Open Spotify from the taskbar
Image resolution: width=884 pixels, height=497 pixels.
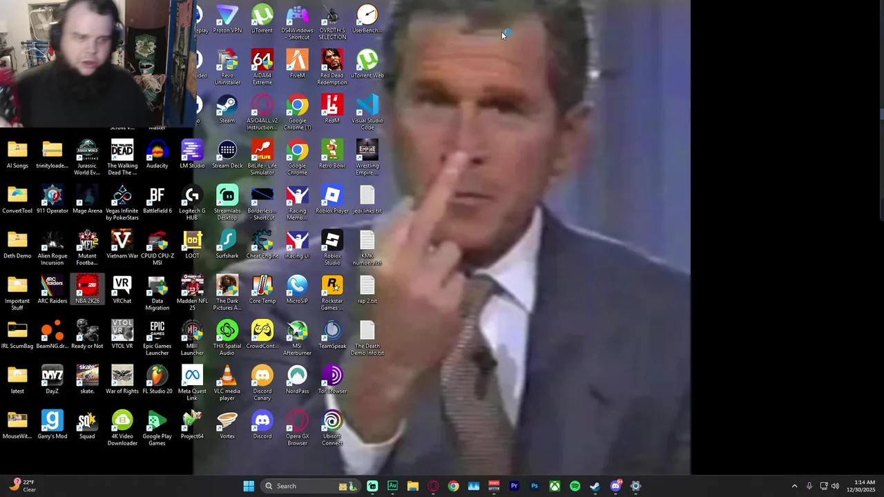point(575,486)
